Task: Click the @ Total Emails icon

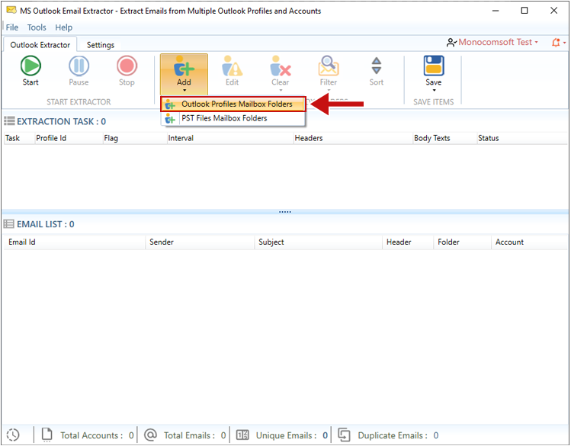Action: [150, 435]
